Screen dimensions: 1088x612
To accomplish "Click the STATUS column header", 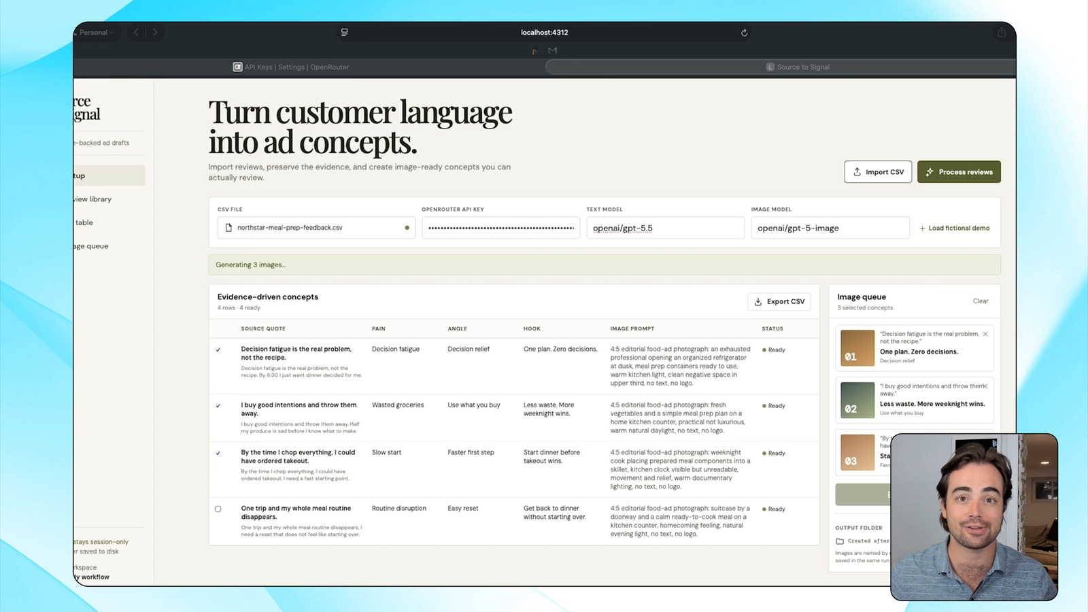I will pos(772,328).
